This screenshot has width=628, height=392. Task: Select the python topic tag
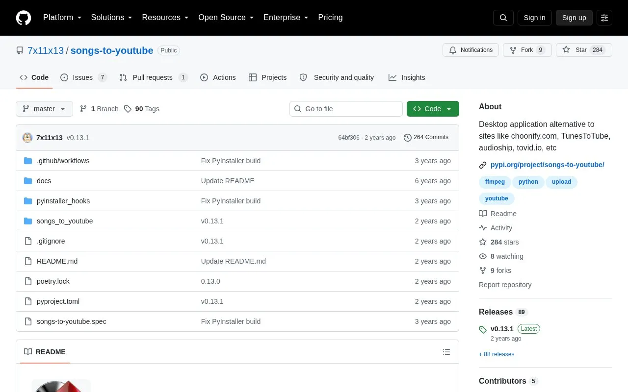point(528,182)
